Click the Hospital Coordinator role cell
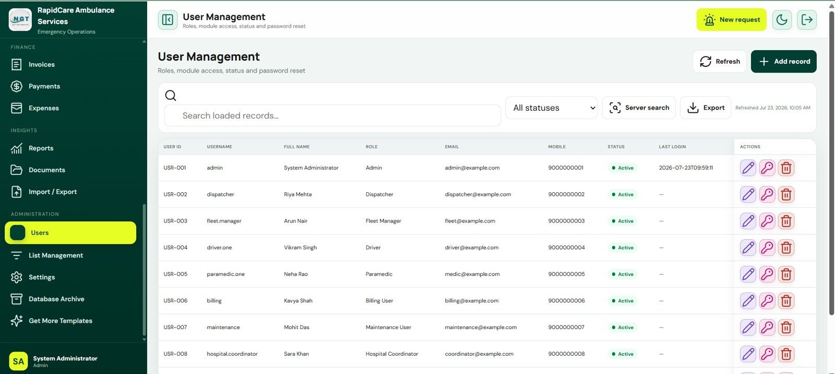Screen dimensions: 835x374 (392, 354)
